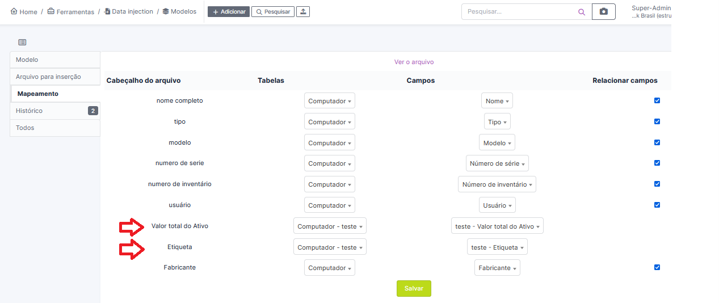Go to Home breadcrumb link

point(28,11)
